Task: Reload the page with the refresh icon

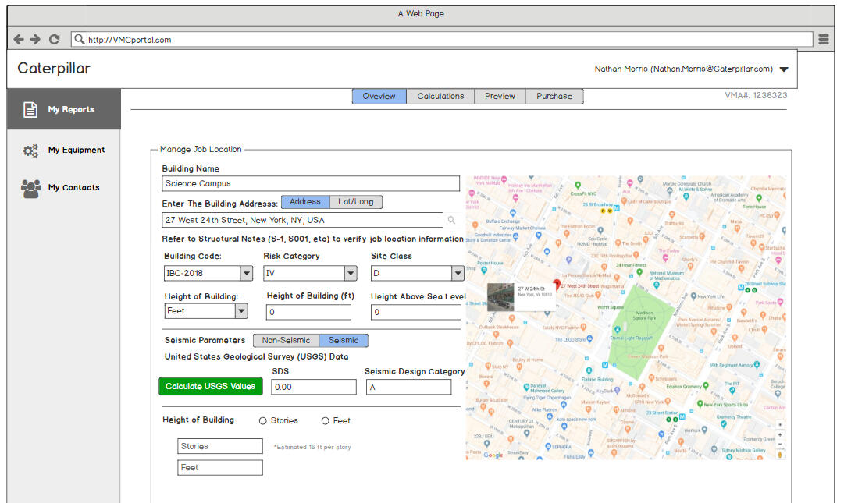Action: pos(54,39)
